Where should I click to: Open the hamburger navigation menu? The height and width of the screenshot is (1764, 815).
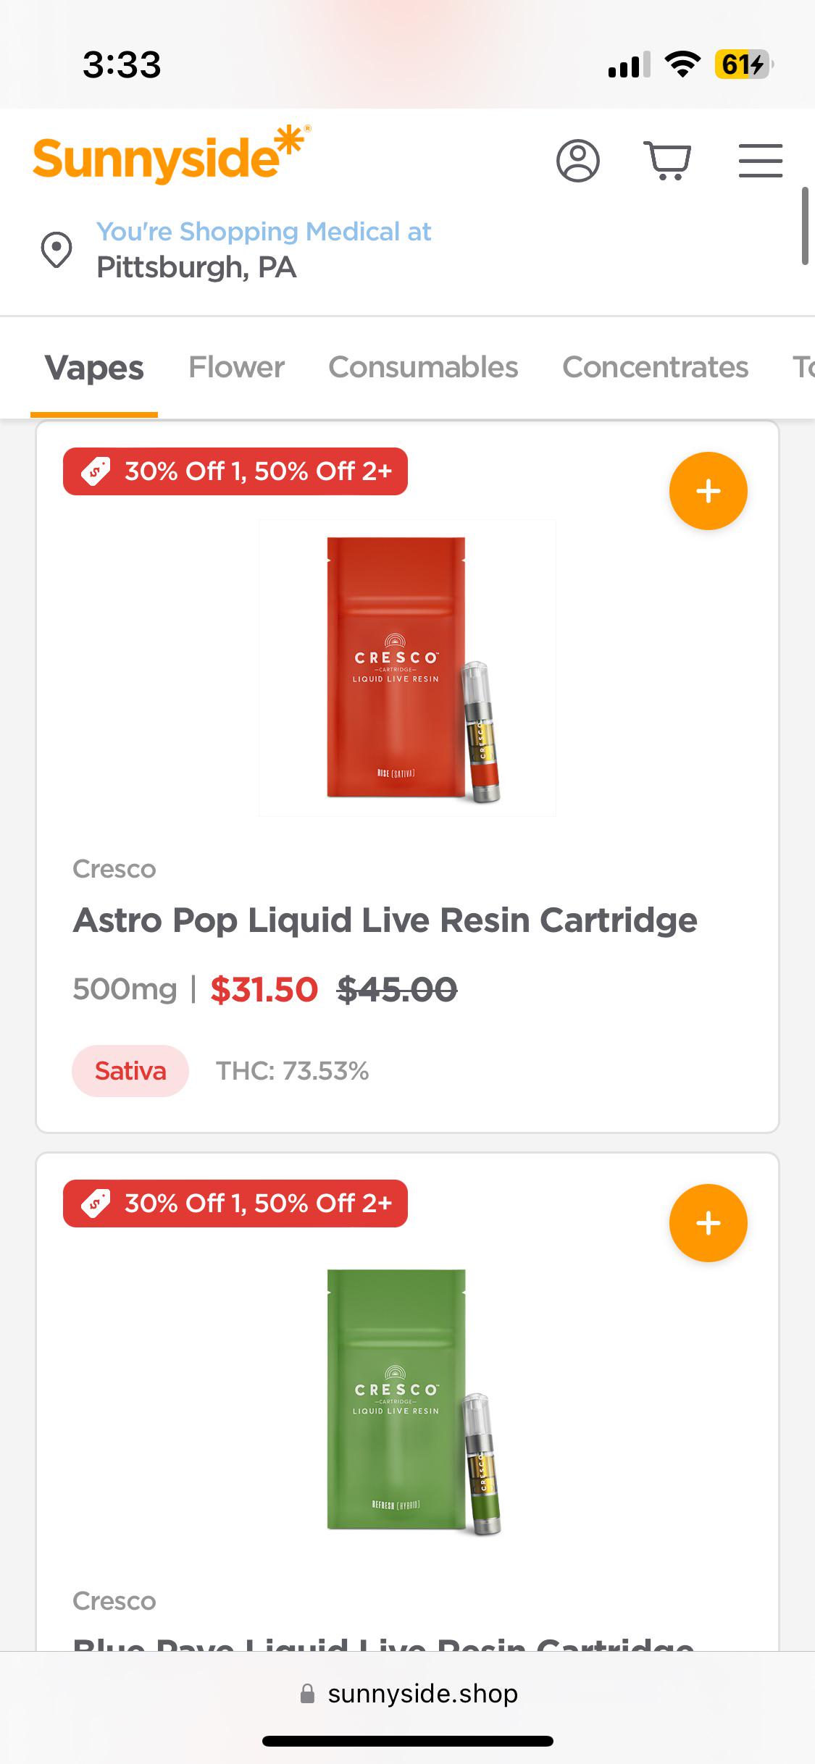pos(761,161)
